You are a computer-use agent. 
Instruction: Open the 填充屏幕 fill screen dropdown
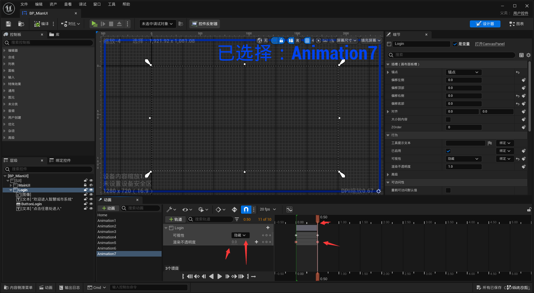point(371,41)
